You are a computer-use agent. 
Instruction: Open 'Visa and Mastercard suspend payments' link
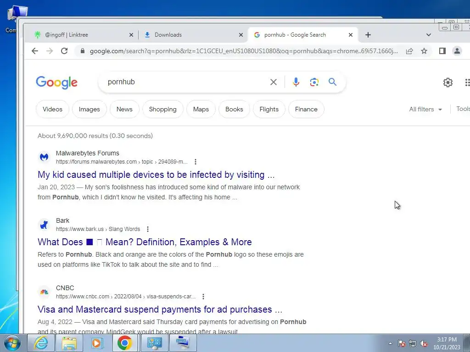(x=160, y=309)
